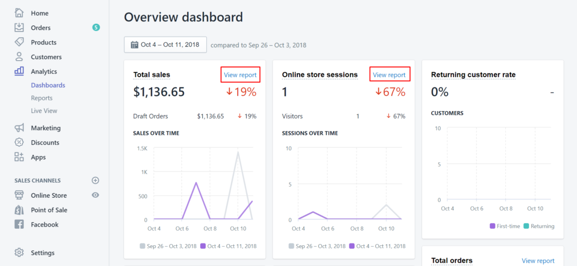Image resolution: width=577 pixels, height=266 pixels.
Task: Open Live View under Analytics
Action: (x=44, y=111)
